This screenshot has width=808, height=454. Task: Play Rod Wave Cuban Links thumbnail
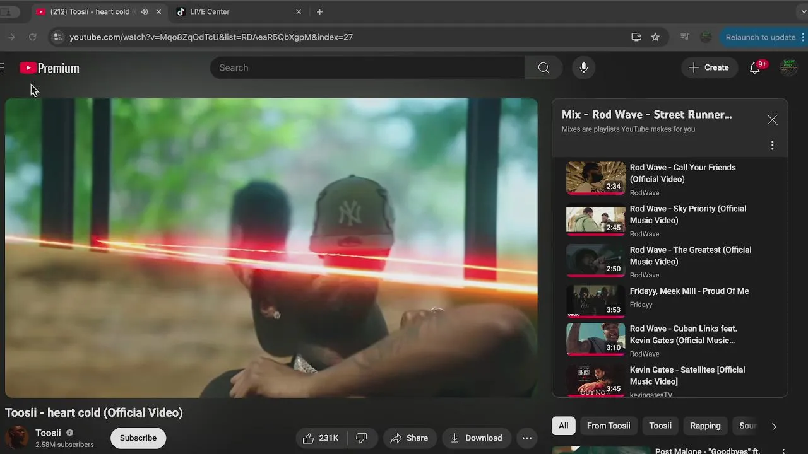tap(596, 339)
